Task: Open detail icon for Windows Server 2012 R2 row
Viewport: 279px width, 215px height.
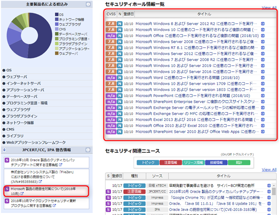Action: click(x=263, y=24)
